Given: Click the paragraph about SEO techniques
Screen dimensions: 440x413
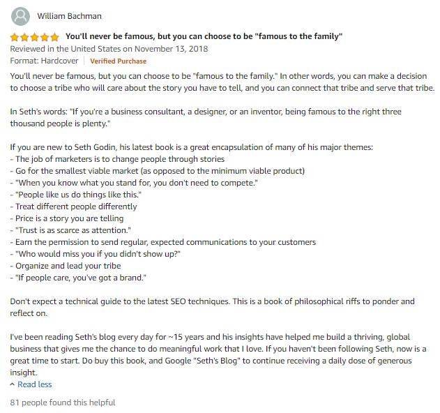Looking at the screenshot, I should click(x=212, y=307).
